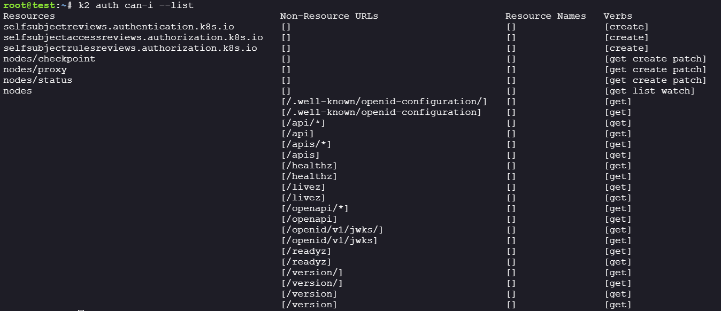The image size is (721, 311).
Task: Click the root@test shell prompt text
Action: point(35,5)
